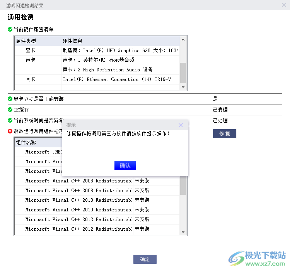Click the 是 result for 显卡驱动
This screenshot has height=270, width=290.
pos(215,99)
